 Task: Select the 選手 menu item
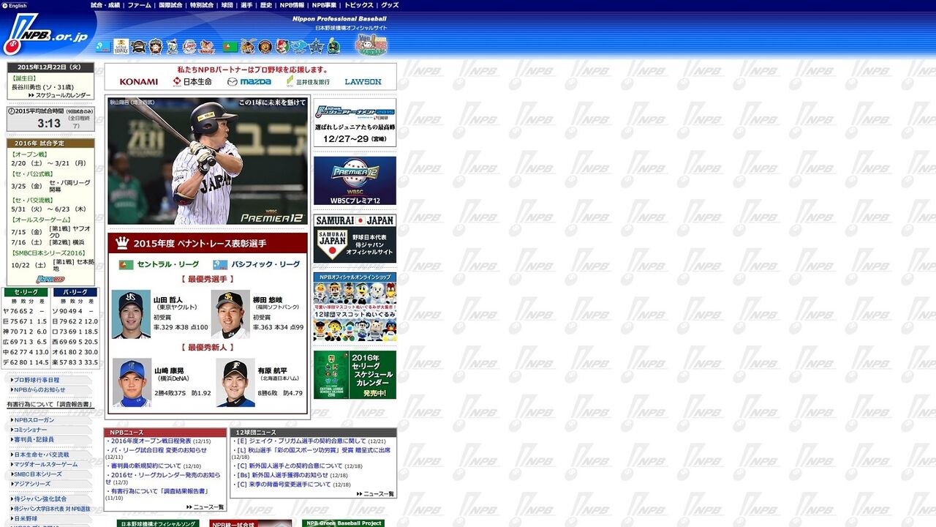coord(246,5)
